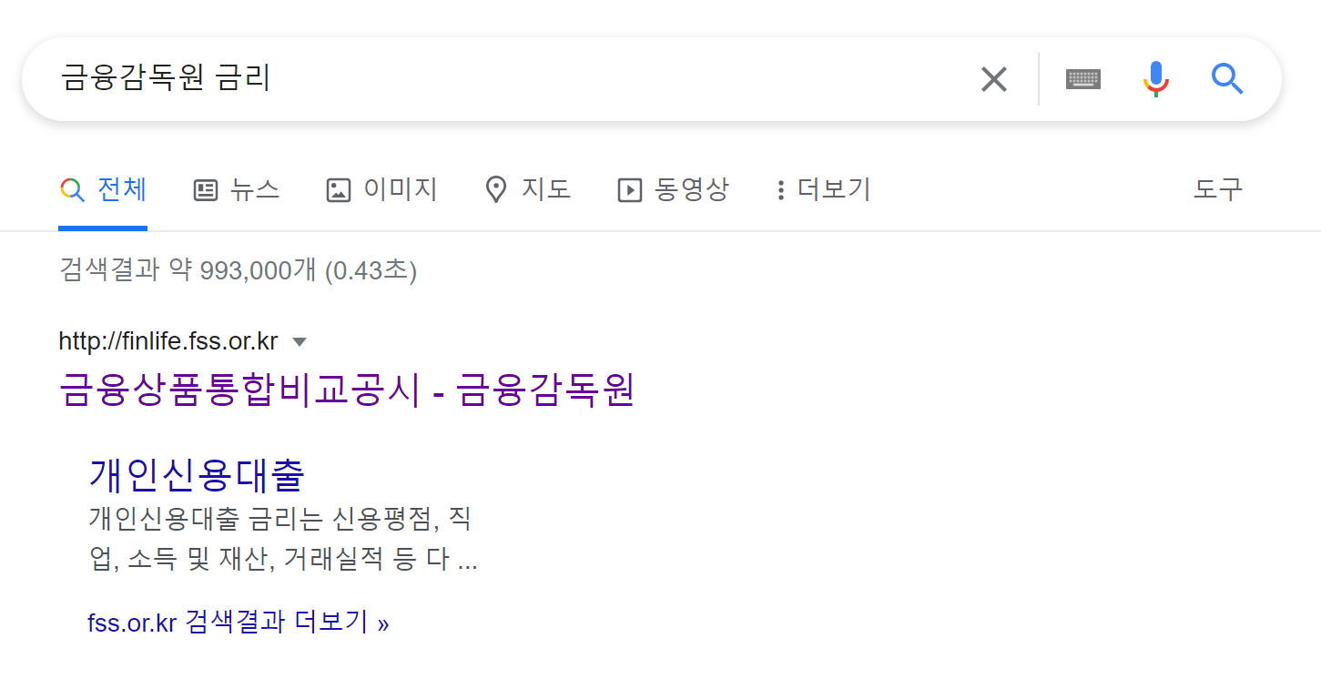Viewport: 1321px width, 689px height.
Task: Click the three-dot icon beside 더보기
Action: 780,190
